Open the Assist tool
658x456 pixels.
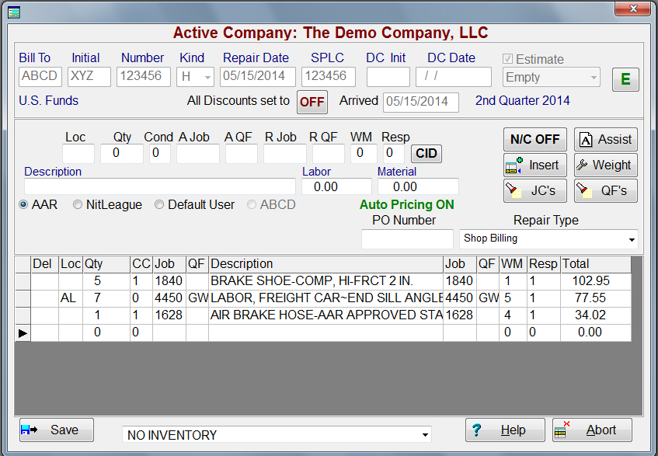pos(605,139)
